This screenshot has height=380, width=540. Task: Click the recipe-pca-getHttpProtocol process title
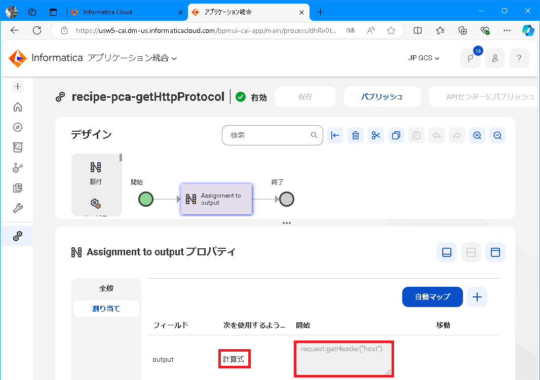148,97
